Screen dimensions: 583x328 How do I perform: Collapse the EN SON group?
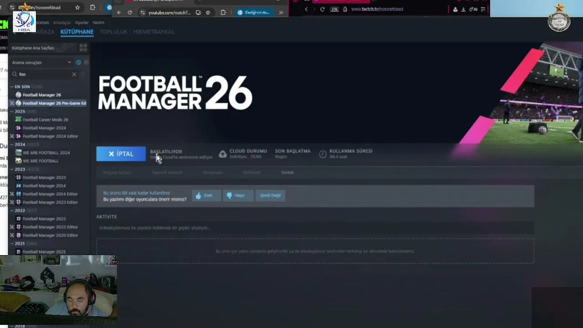[x=12, y=87]
